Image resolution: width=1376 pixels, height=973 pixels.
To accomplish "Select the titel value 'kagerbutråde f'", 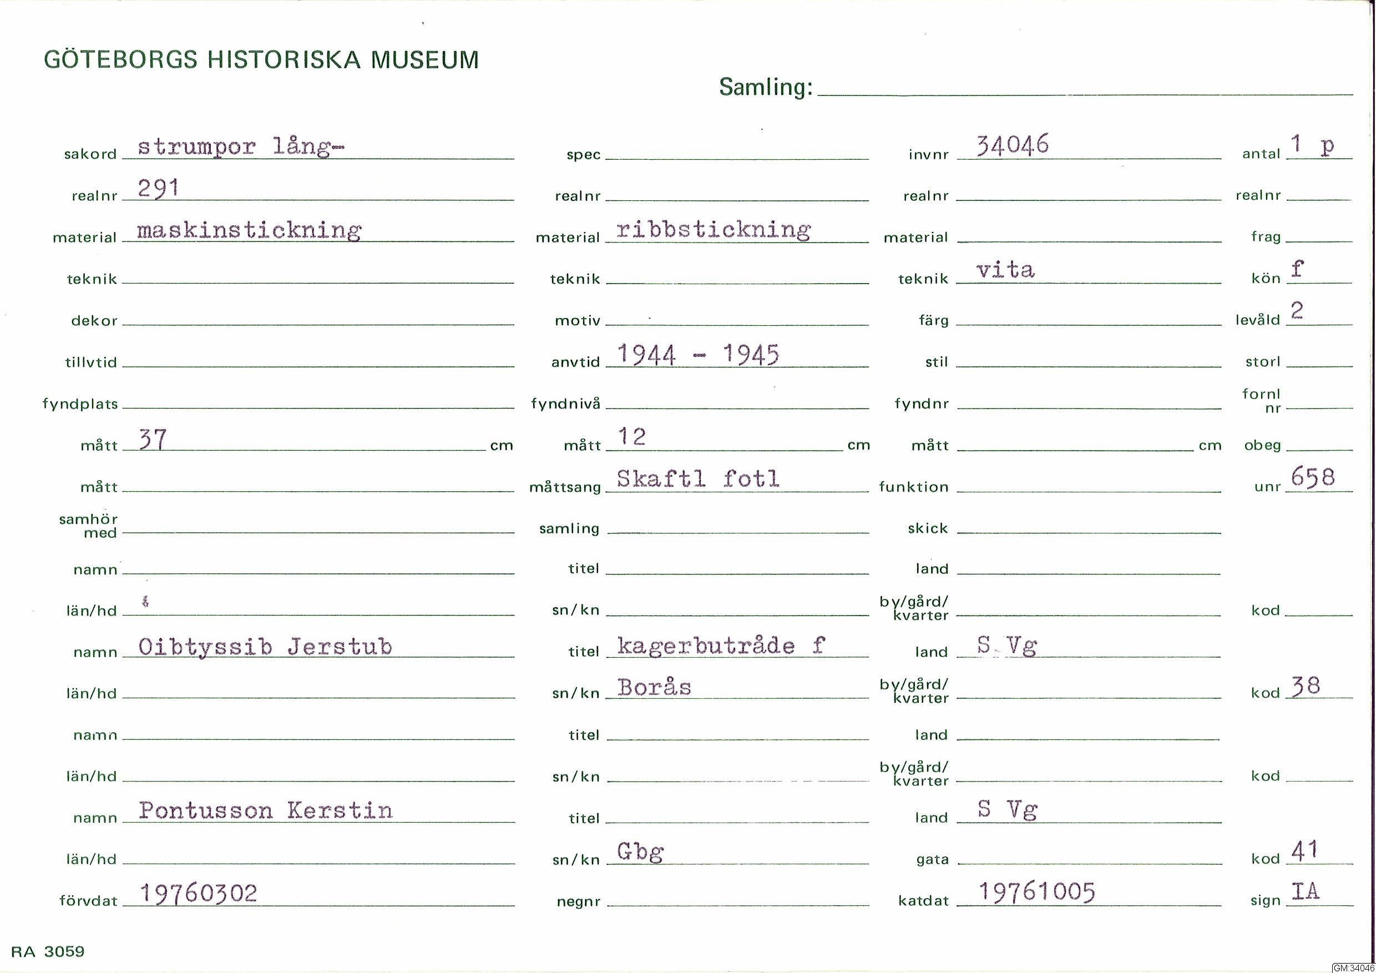I will (x=721, y=646).
